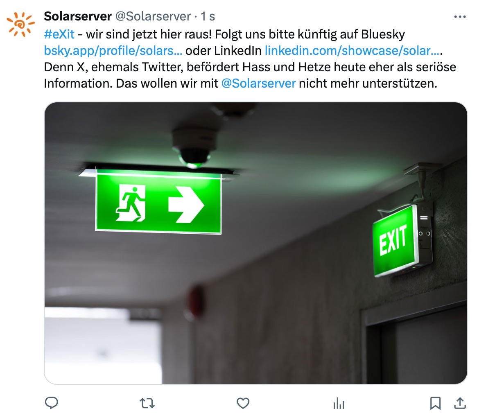Click the @Solarserver mention in the tweet text
The image size is (479, 420).
[x=258, y=84]
